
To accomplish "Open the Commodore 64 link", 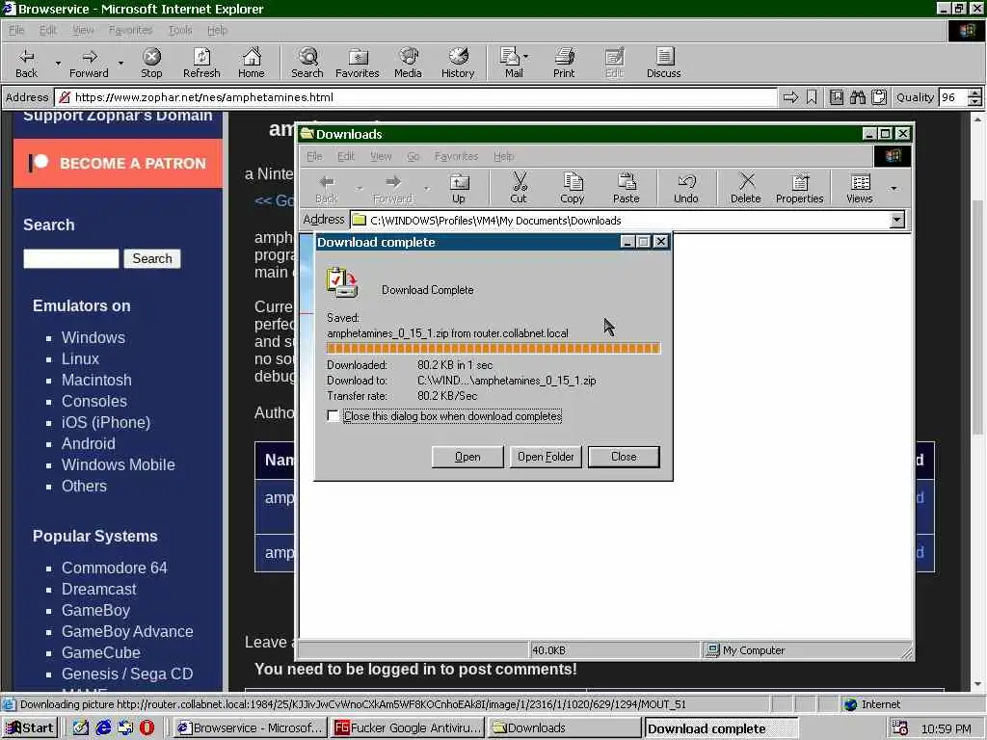I will pos(115,568).
